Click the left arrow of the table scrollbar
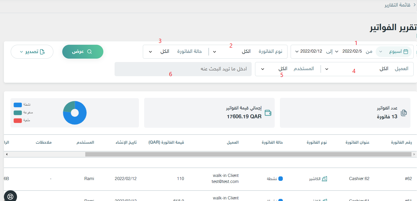Screen dimensions: 417x201 (x=7, y=154)
